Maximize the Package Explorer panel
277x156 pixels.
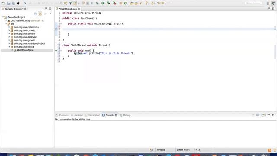50,9
